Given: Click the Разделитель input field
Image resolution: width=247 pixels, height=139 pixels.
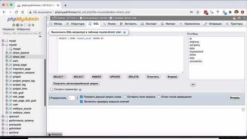Looking at the screenshot, I should [71, 98].
